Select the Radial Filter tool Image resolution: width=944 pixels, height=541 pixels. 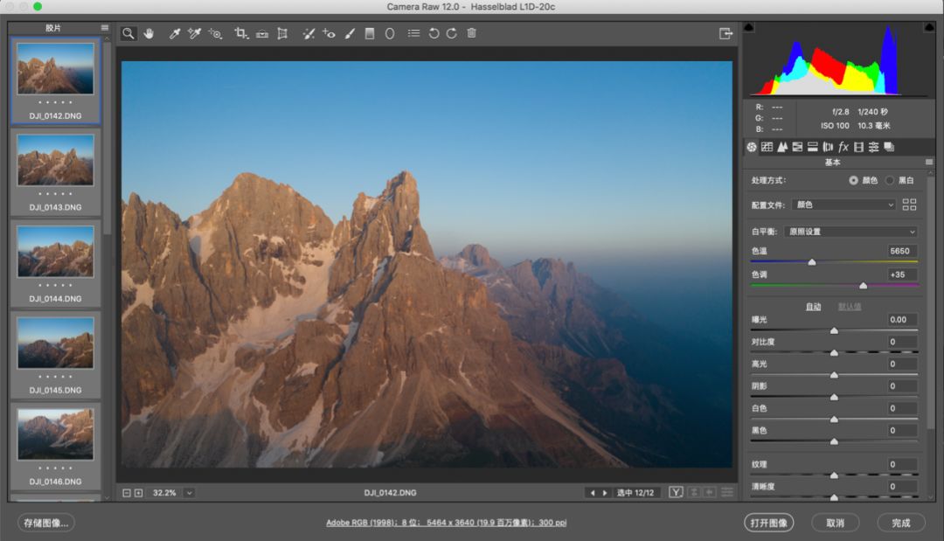tap(390, 34)
